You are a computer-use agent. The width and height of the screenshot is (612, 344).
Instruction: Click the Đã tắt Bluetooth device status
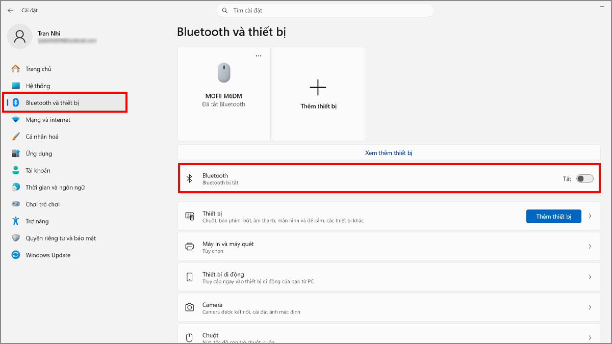(x=224, y=104)
